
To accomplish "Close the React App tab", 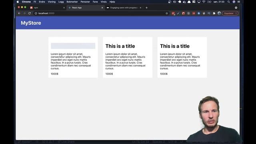I will pos(102,8).
